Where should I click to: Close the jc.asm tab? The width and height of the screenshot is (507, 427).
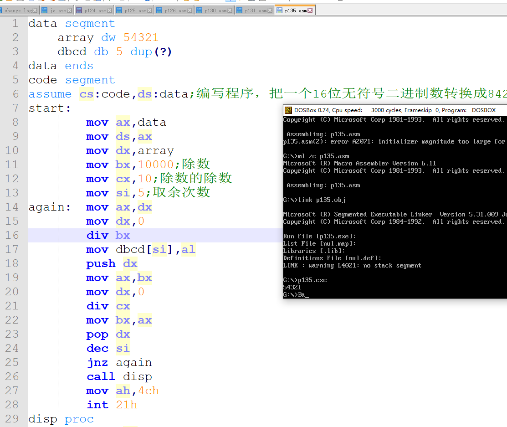pos(69,10)
